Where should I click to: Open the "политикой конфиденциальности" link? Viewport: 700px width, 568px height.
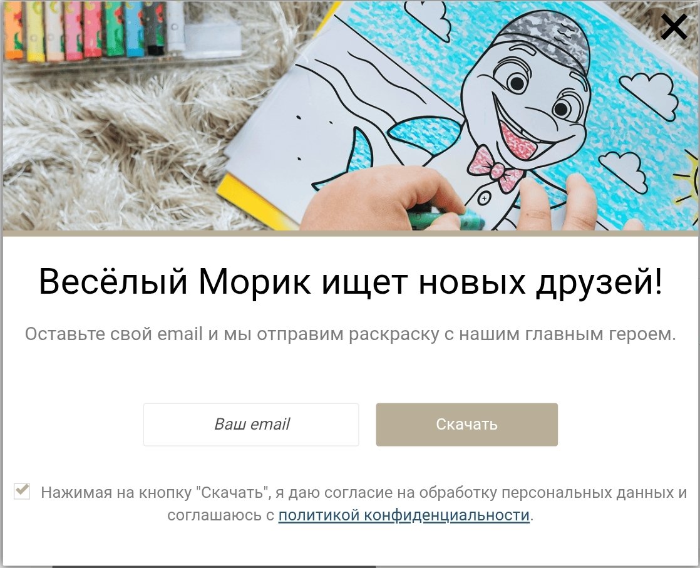(404, 515)
